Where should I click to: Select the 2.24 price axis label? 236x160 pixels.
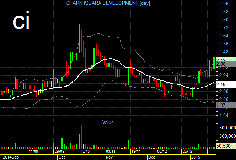coord(224,75)
